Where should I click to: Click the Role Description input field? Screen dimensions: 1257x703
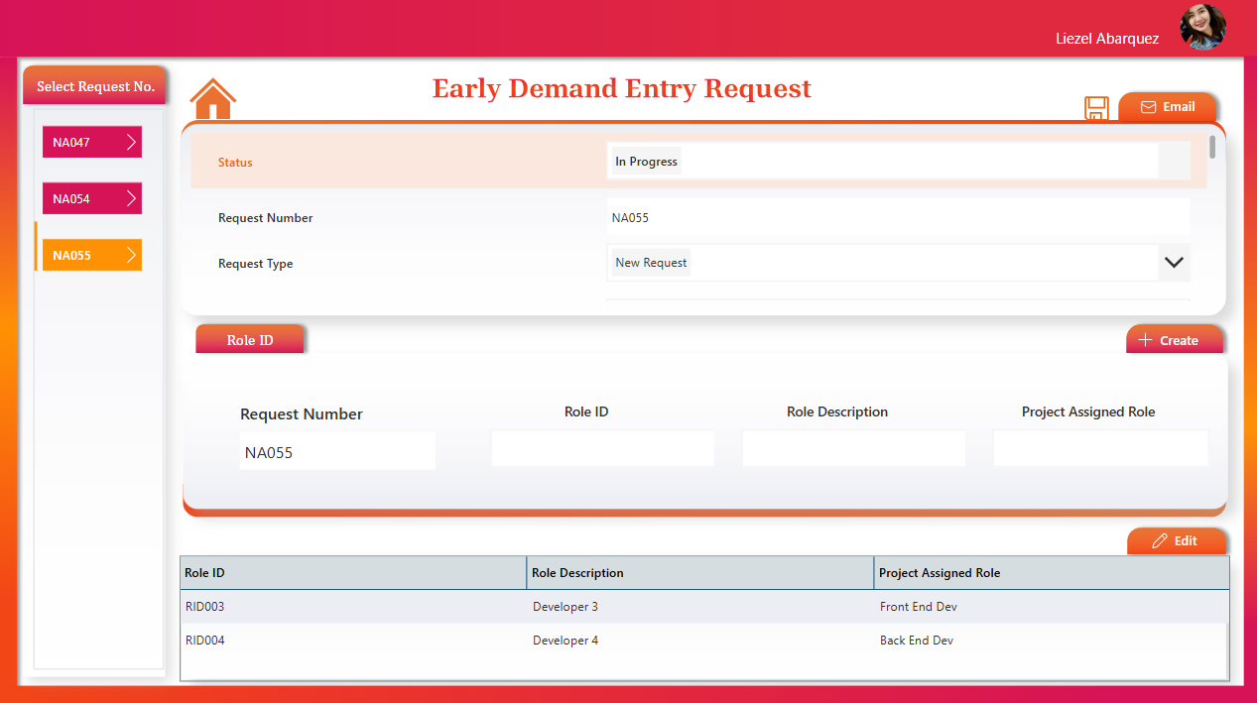[853, 448]
